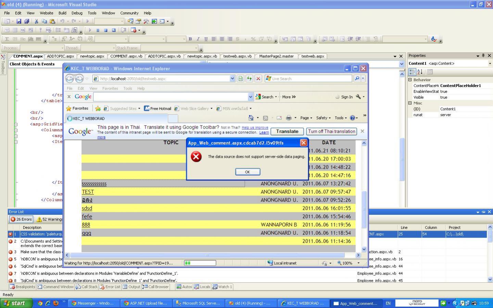Open Messenger window from taskbar
The width and height of the screenshot is (493, 308).
tap(93, 303)
